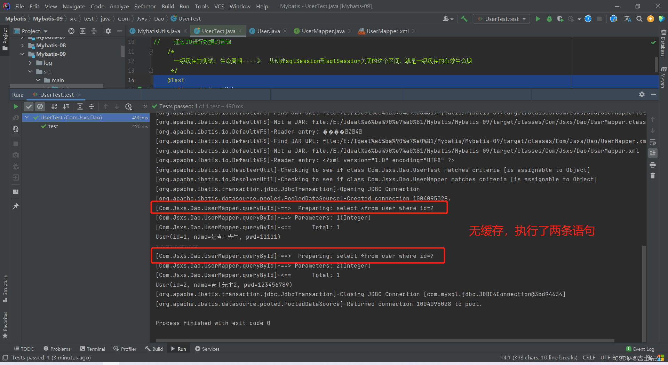The width and height of the screenshot is (668, 365).
Task: Start debugging with the bug icon
Action: pos(549,19)
